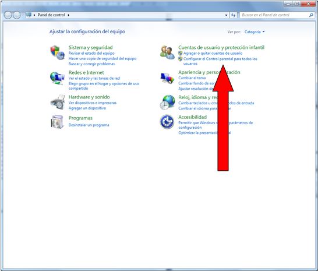Click Revisar el estado del equipo
This screenshot has height=271, width=318.
tap(91, 53)
